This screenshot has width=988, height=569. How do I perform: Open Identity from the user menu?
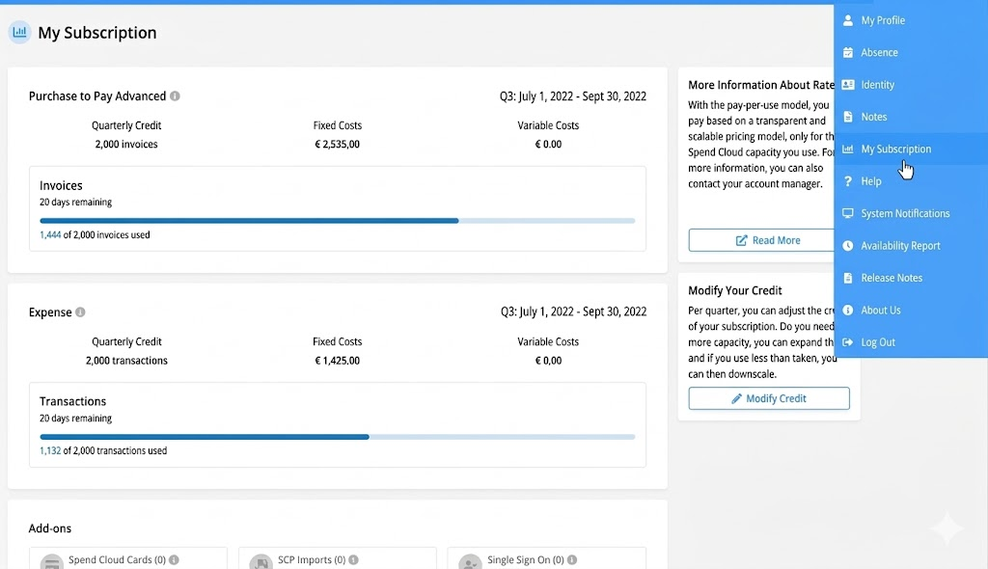[x=877, y=85]
